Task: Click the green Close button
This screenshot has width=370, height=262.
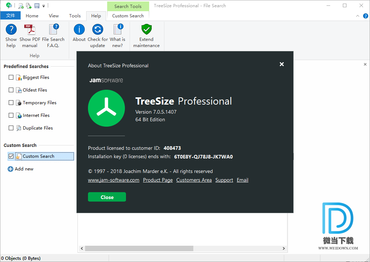Action: [x=107, y=197]
